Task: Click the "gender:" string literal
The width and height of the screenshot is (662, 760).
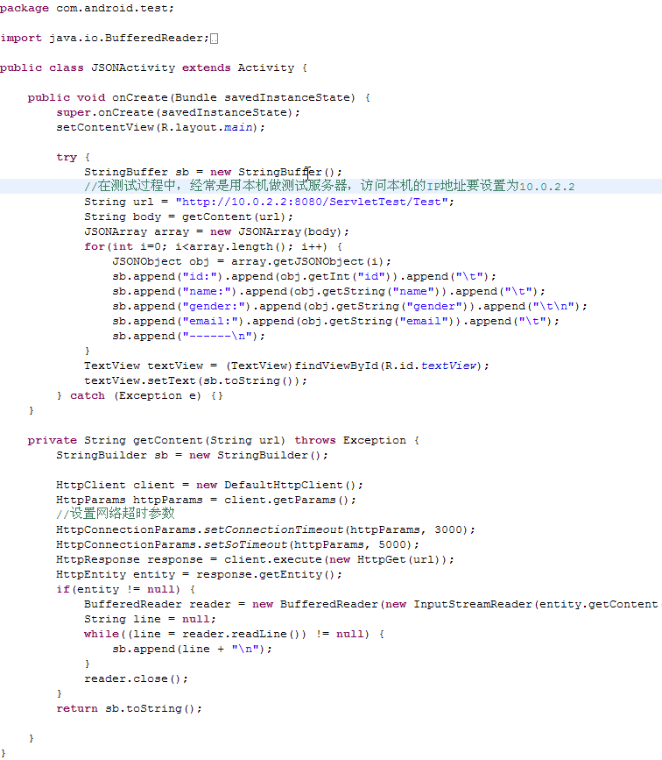Action: [x=215, y=306]
